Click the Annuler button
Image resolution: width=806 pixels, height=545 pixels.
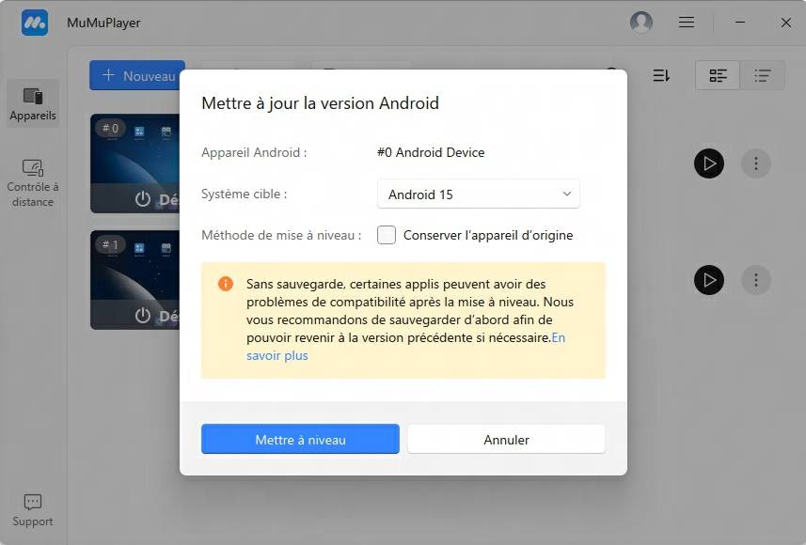pos(506,439)
